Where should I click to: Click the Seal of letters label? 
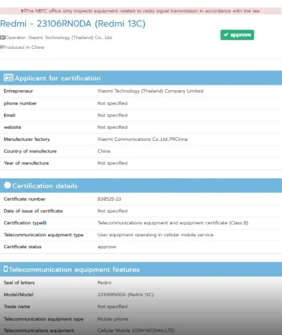tap(19, 283)
